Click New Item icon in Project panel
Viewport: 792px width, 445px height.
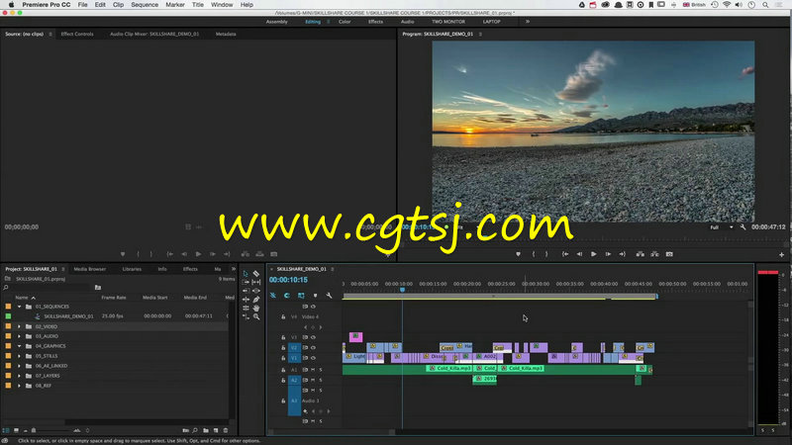216,430
